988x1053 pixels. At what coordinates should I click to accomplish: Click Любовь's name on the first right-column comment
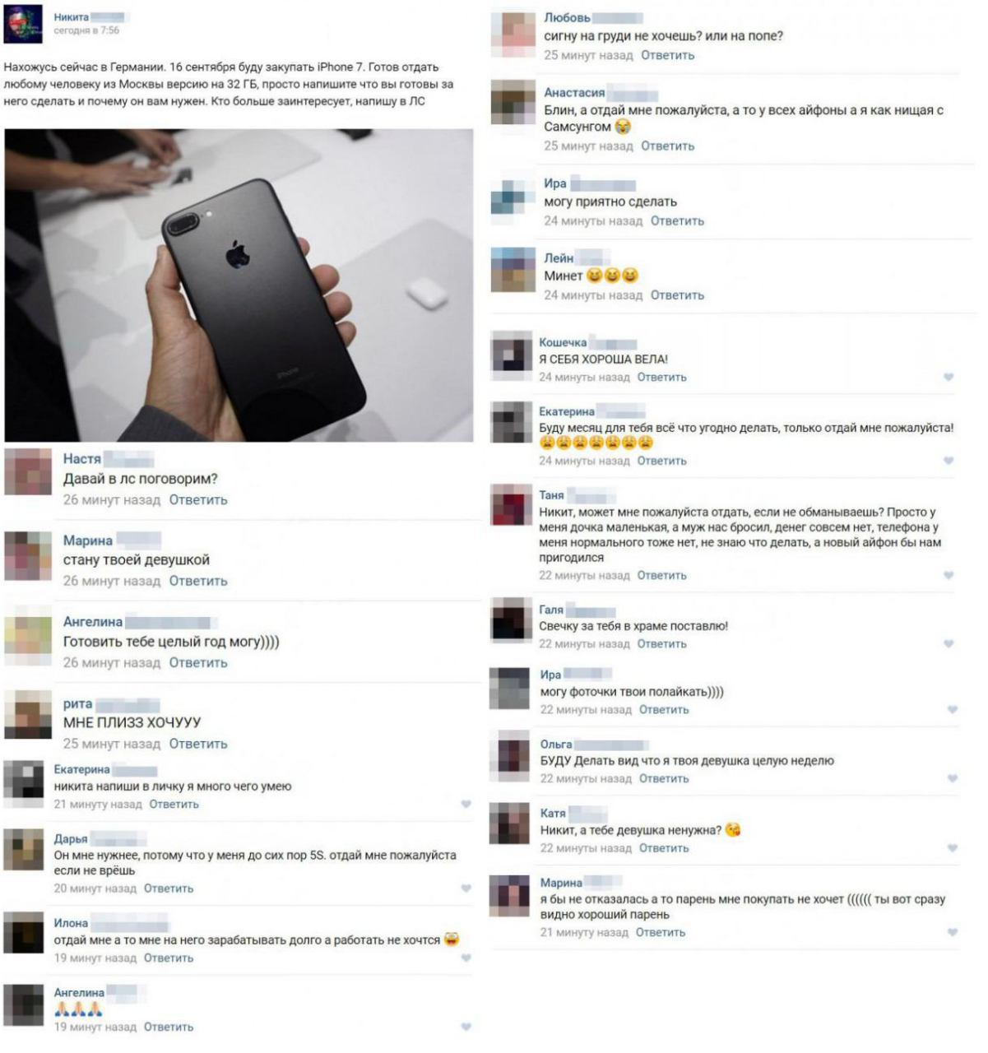[567, 17]
